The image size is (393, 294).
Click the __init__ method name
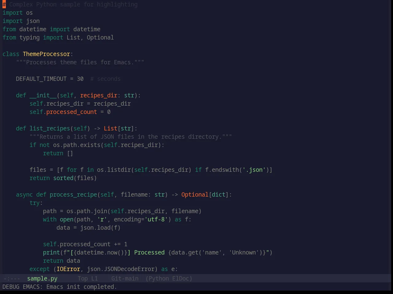[x=43, y=95]
